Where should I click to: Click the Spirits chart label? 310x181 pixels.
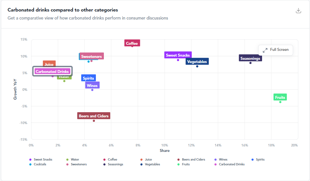pyautogui.click(x=89, y=78)
